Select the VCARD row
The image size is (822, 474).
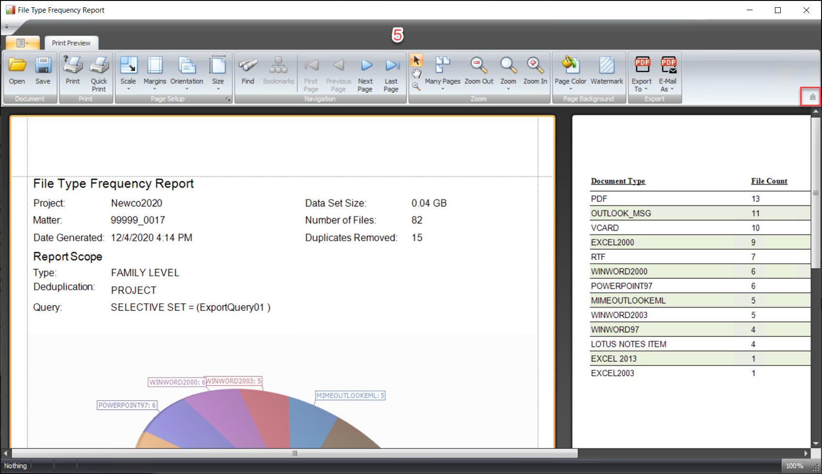click(x=700, y=228)
